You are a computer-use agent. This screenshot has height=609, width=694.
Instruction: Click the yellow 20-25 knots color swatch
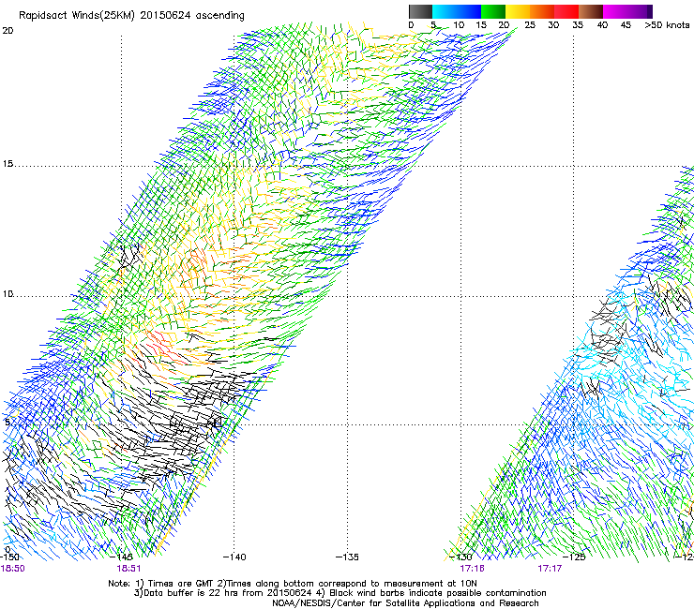(x=518, y=11)
